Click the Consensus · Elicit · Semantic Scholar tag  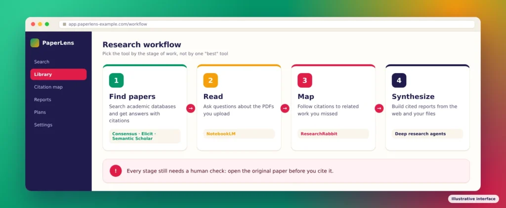145,136
